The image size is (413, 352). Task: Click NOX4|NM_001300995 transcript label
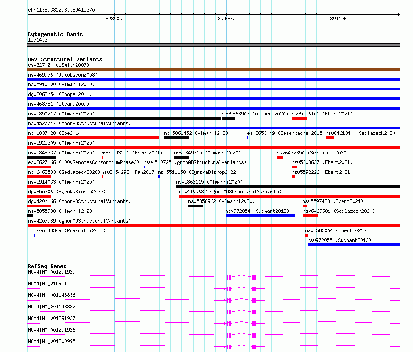tap(52, 341)
